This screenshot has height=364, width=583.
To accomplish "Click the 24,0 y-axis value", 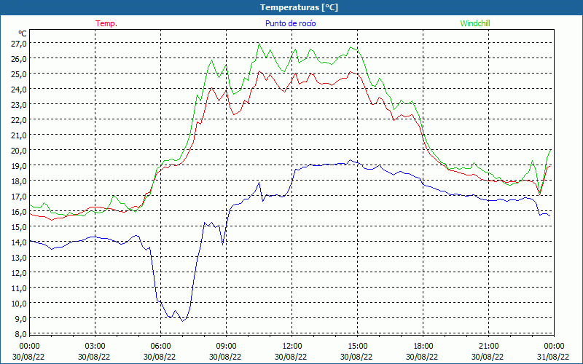I will pyautogui.click(x=19, y=89).
